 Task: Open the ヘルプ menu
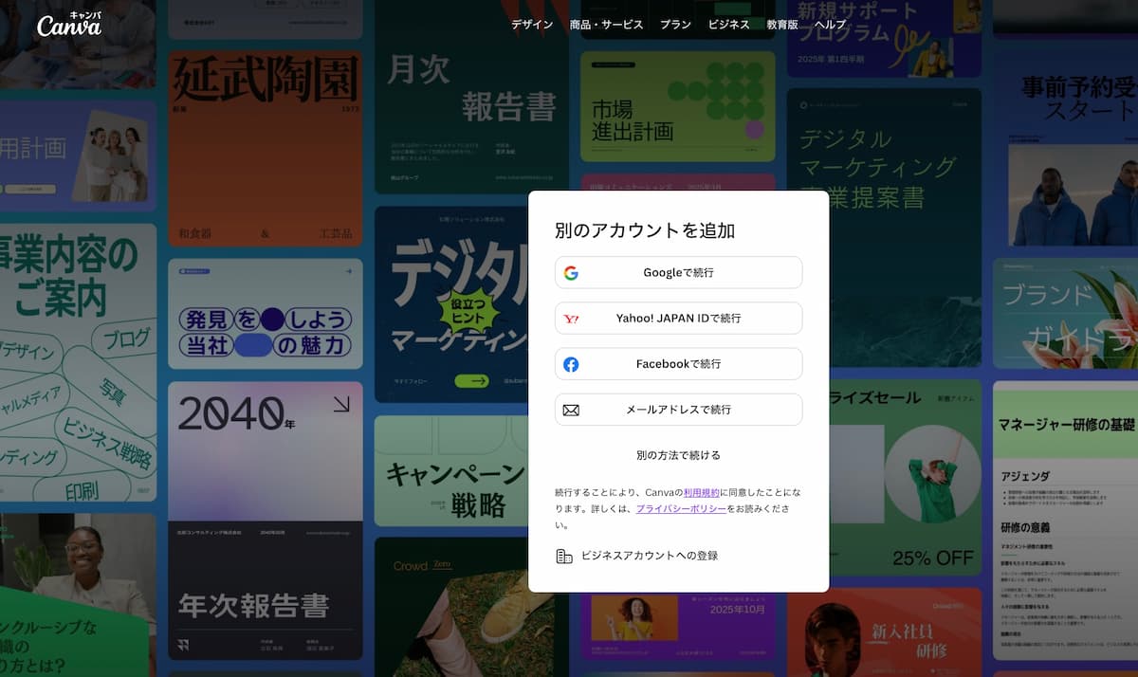click(x=831, y=25)
